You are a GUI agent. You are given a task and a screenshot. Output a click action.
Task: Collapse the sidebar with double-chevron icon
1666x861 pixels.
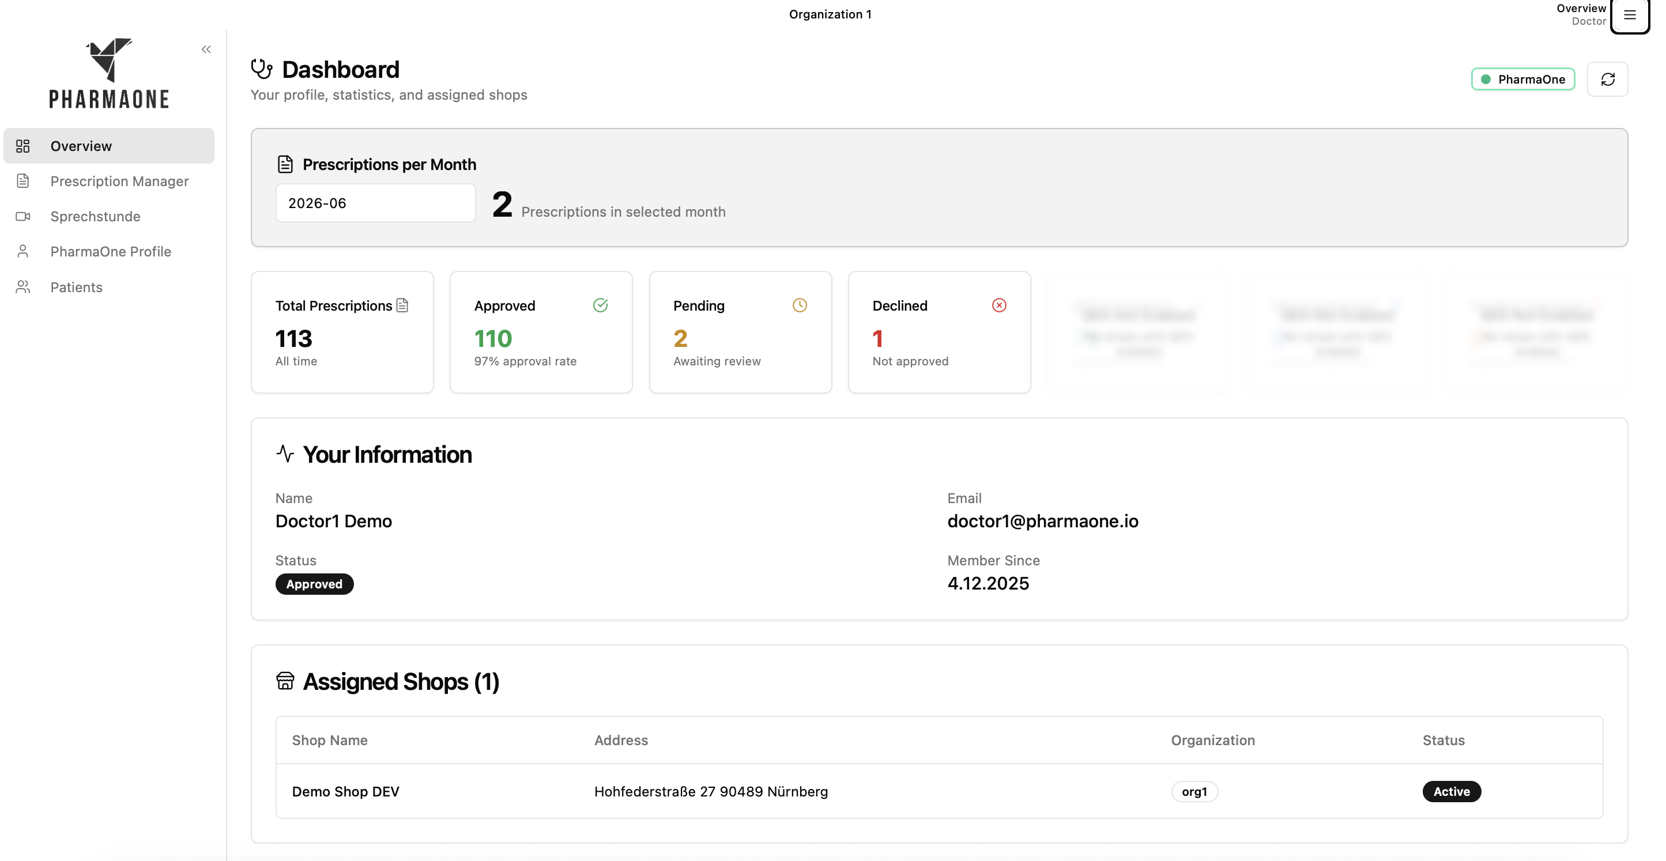point(206,49)
